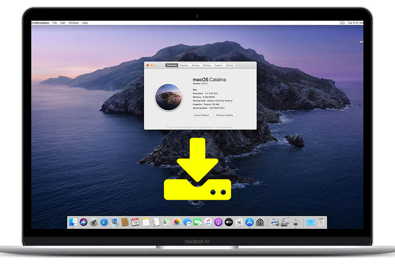The image size is (395, 264).
Task: Open Photos colorful flower icon
Action: (177, 222)
